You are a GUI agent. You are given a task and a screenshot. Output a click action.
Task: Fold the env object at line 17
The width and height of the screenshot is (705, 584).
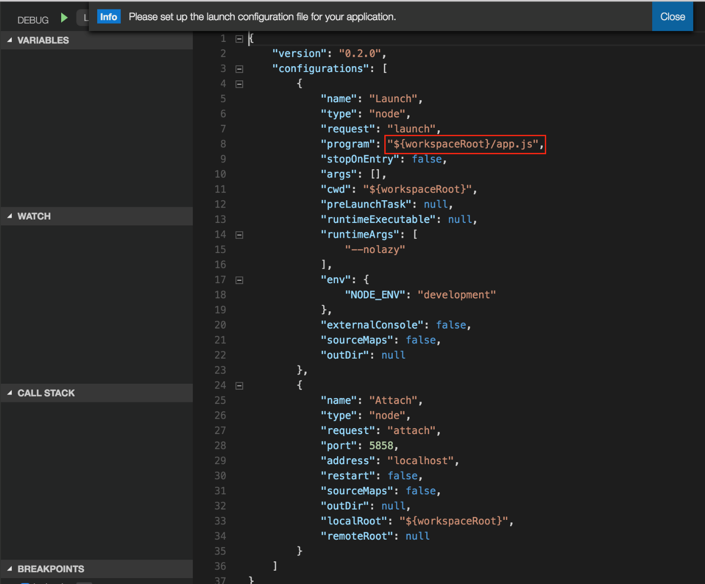pos(239,281)
